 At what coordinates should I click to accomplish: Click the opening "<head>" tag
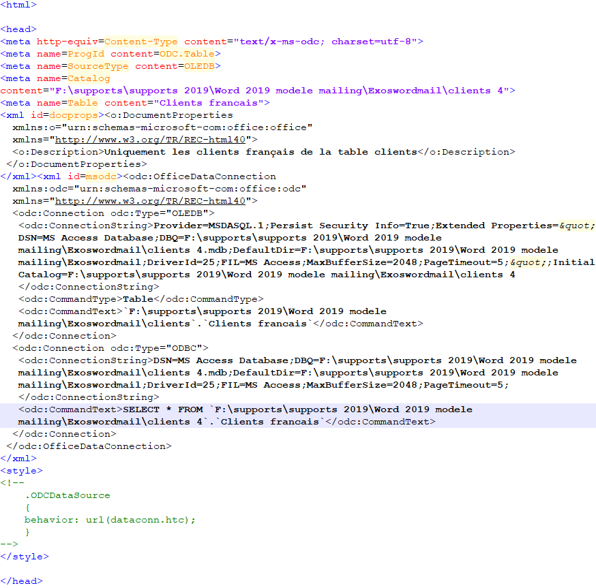click(18, 29)
